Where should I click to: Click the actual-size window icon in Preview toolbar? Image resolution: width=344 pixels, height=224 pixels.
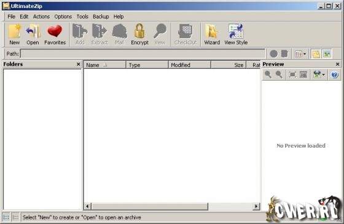point(303,74)
